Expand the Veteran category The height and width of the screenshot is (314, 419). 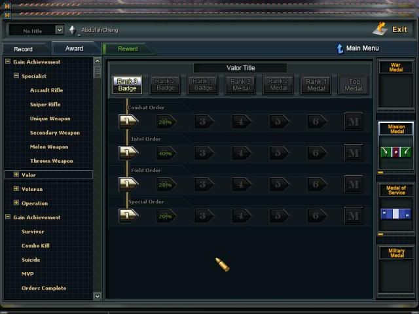click(x=16, y=189)
